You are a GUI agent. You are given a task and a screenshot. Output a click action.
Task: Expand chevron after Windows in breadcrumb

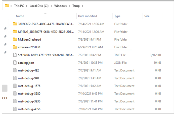[x=69, y=6]
